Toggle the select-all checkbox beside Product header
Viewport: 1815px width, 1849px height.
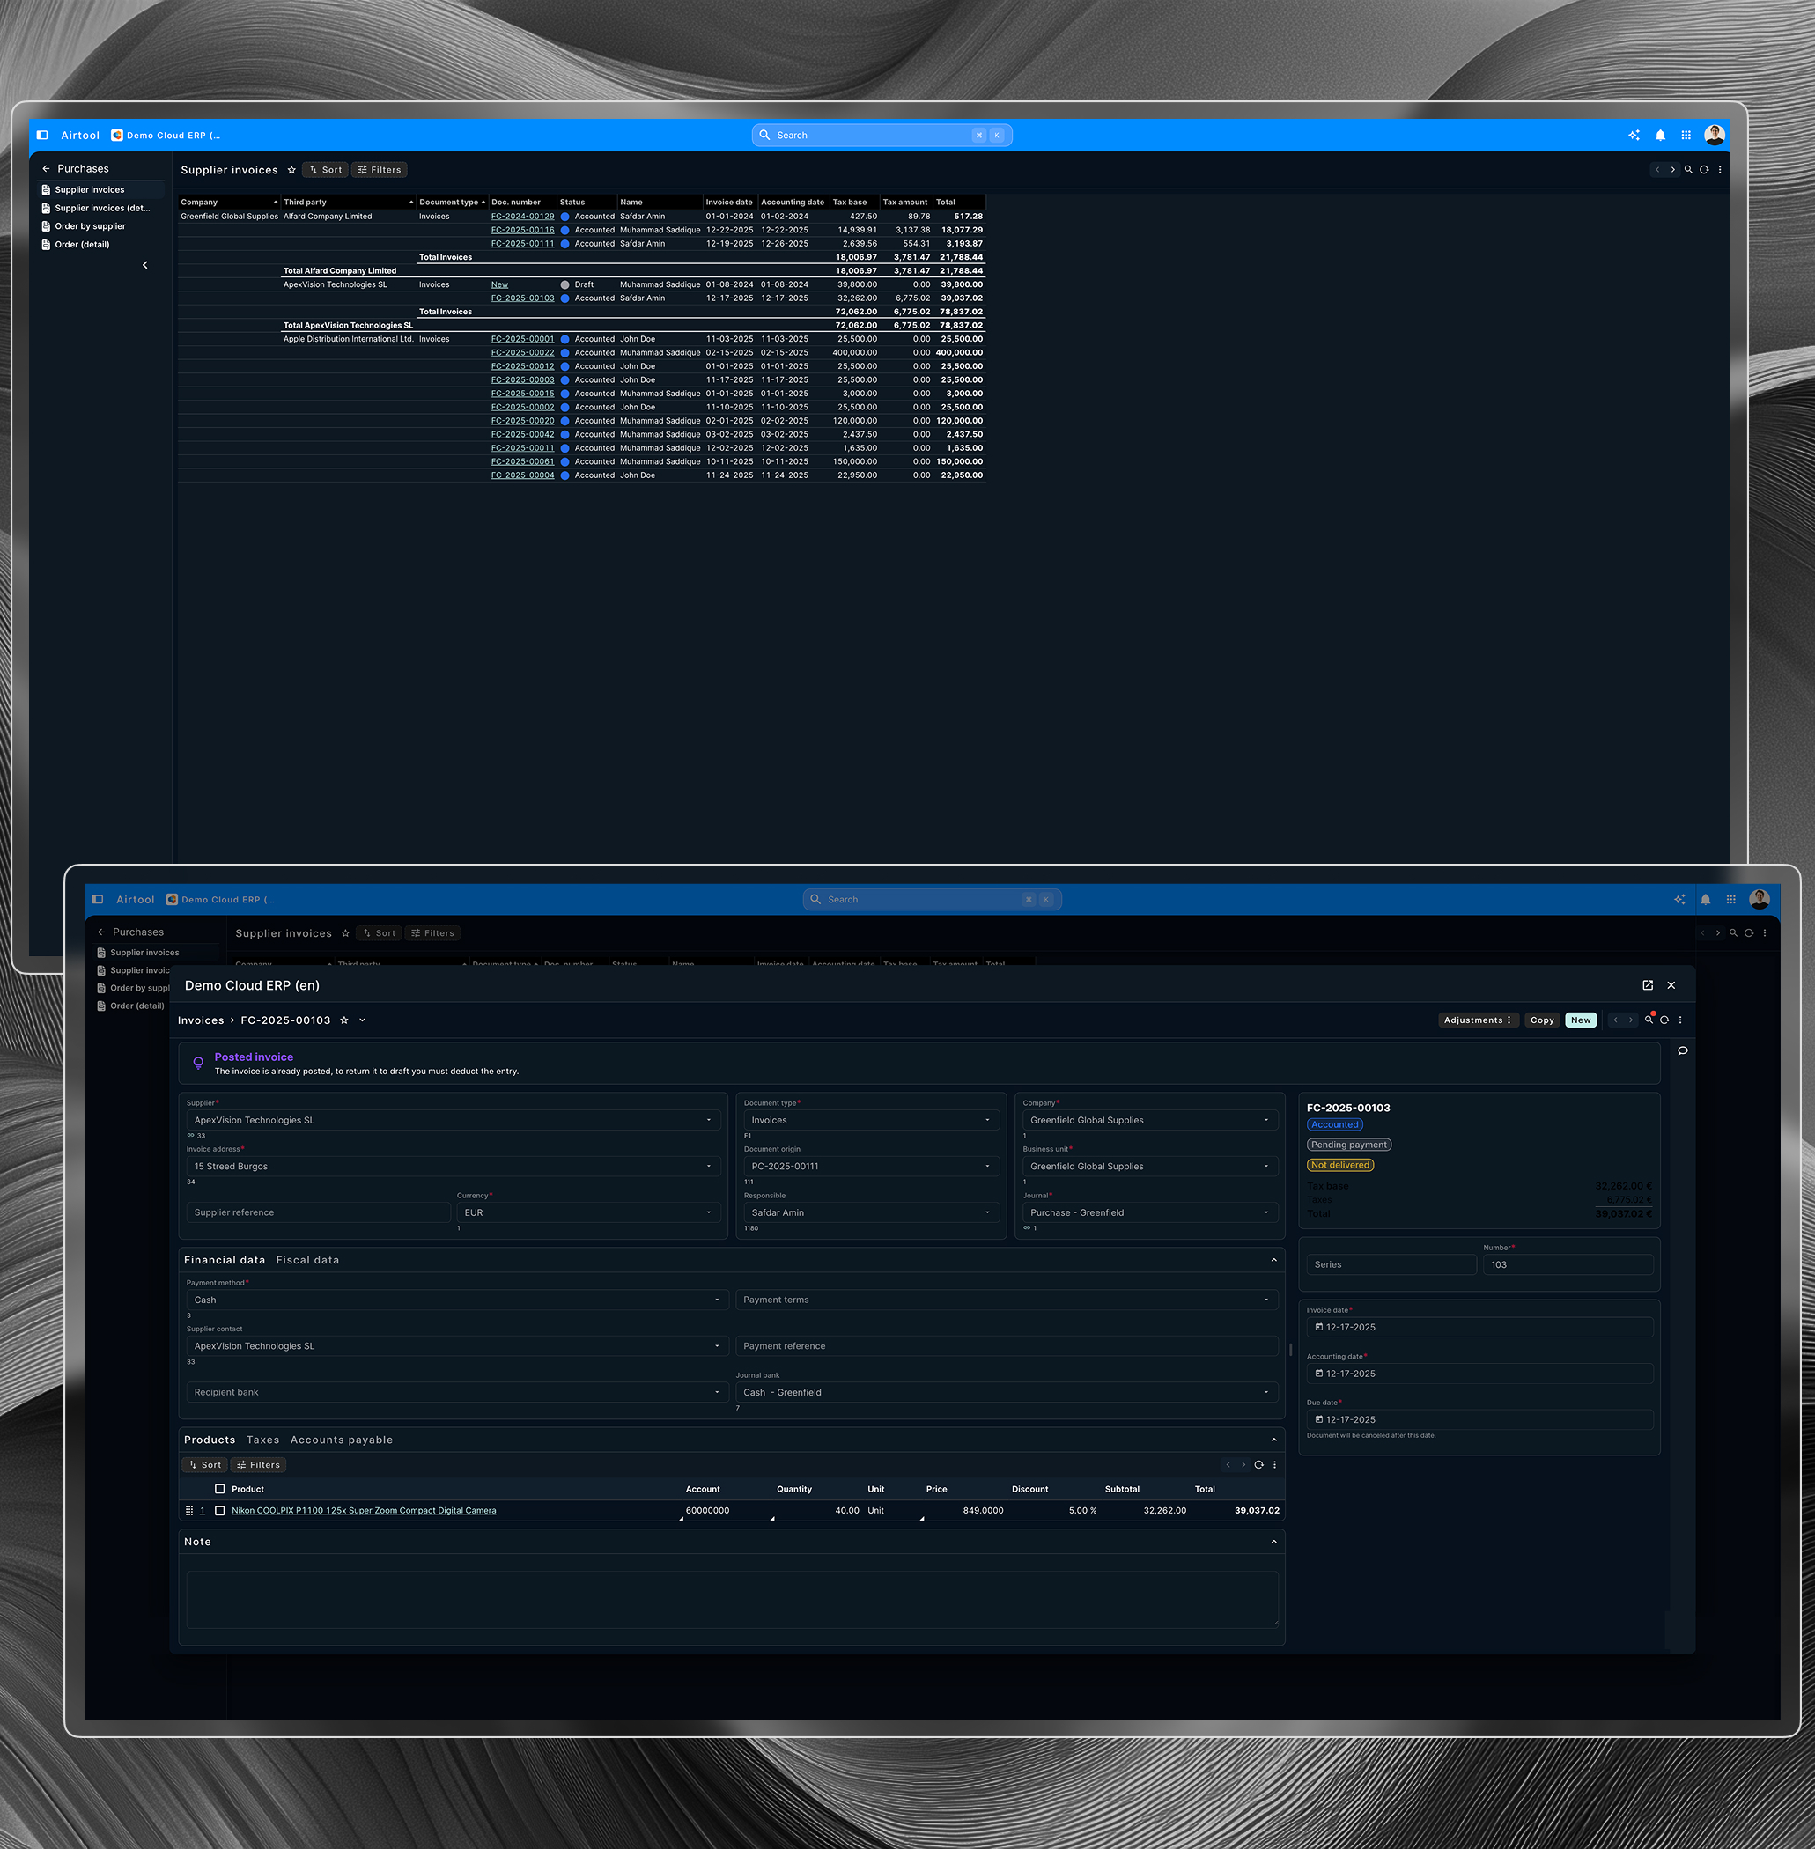(x=220, y=1489)
